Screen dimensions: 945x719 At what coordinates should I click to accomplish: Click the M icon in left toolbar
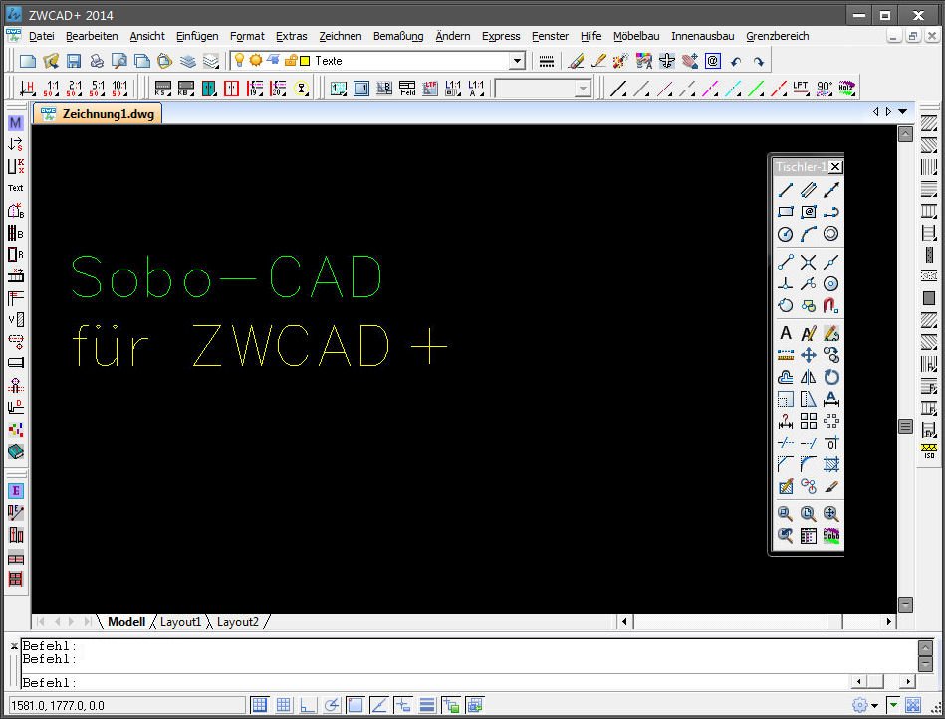tap(15, 123)
